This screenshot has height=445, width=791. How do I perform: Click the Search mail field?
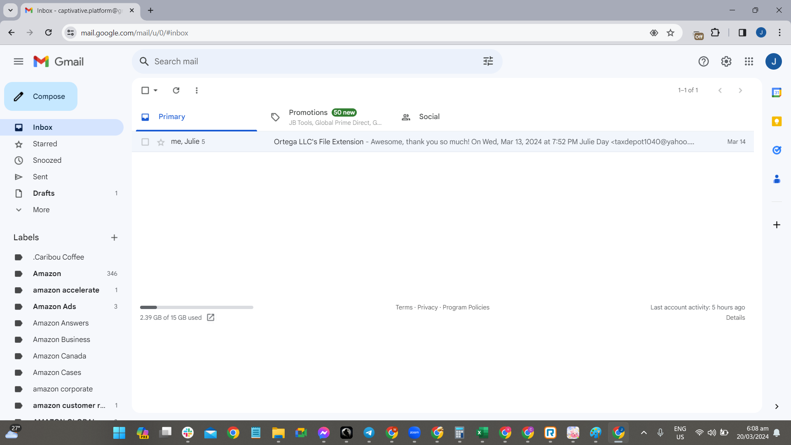[x=317, y=61]
